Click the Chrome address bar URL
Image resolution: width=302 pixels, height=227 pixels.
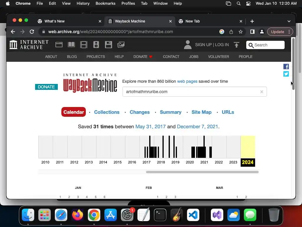point(111,32)
